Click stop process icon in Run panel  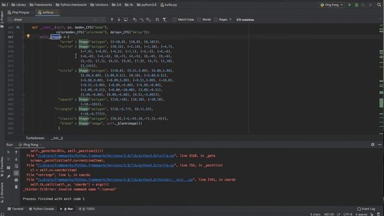[8, 159]
